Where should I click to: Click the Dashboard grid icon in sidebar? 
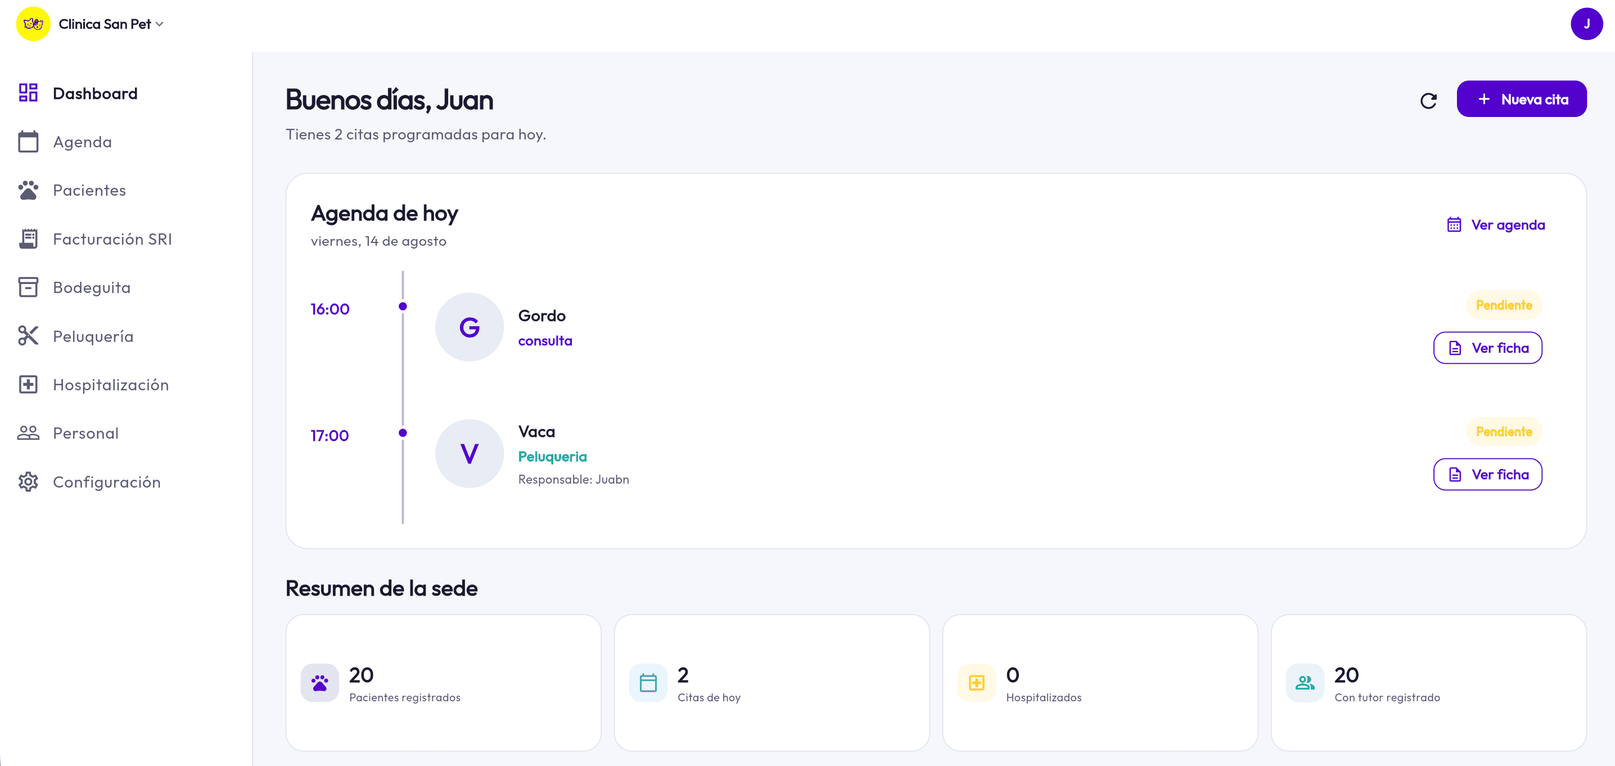(x=28, y=93)
